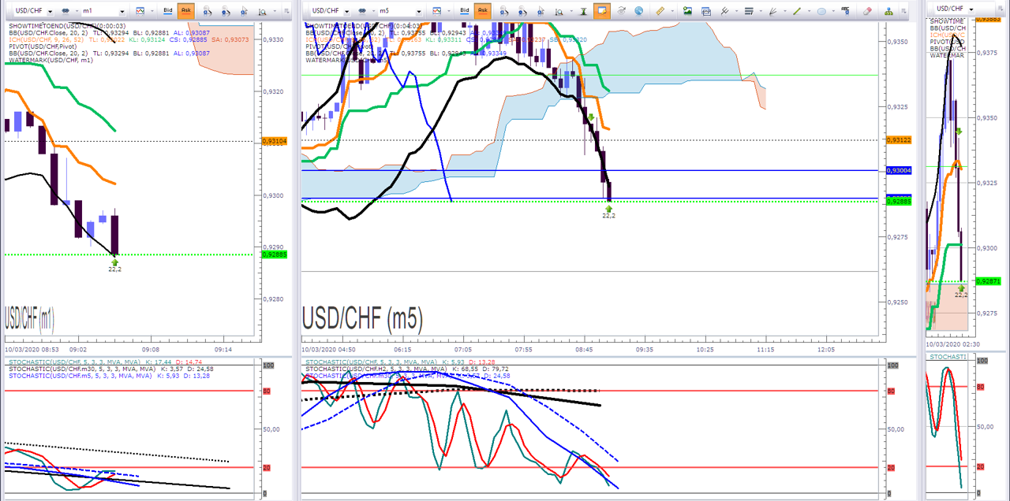Image resolution: width=1010 pixels, height=501 pixels.
Task: Click the green hierarchy tree icon in the toolbar
Action: pos(889,11)
